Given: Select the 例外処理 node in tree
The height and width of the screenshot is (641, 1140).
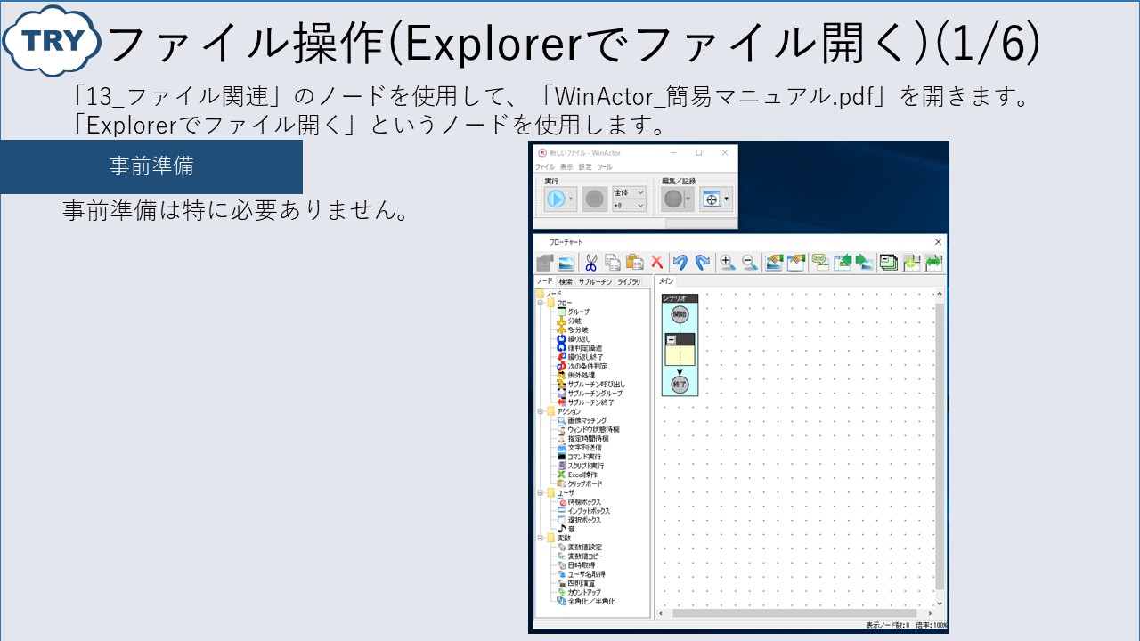Looking at the screenshot, I should [x=581, y=375].
